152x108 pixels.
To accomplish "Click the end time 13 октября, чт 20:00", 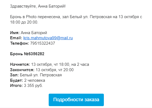I will (x=55, y=70).
